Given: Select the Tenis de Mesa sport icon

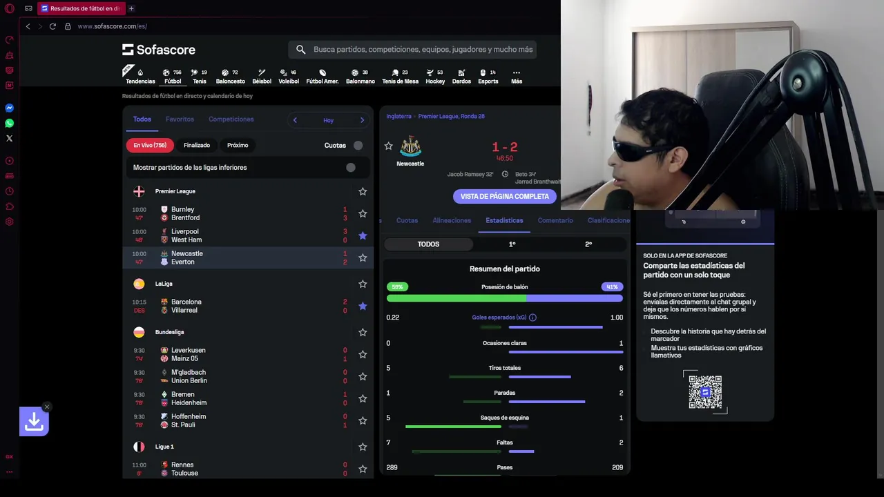Looking at the screenshot, I should click(x=401, y=76).
